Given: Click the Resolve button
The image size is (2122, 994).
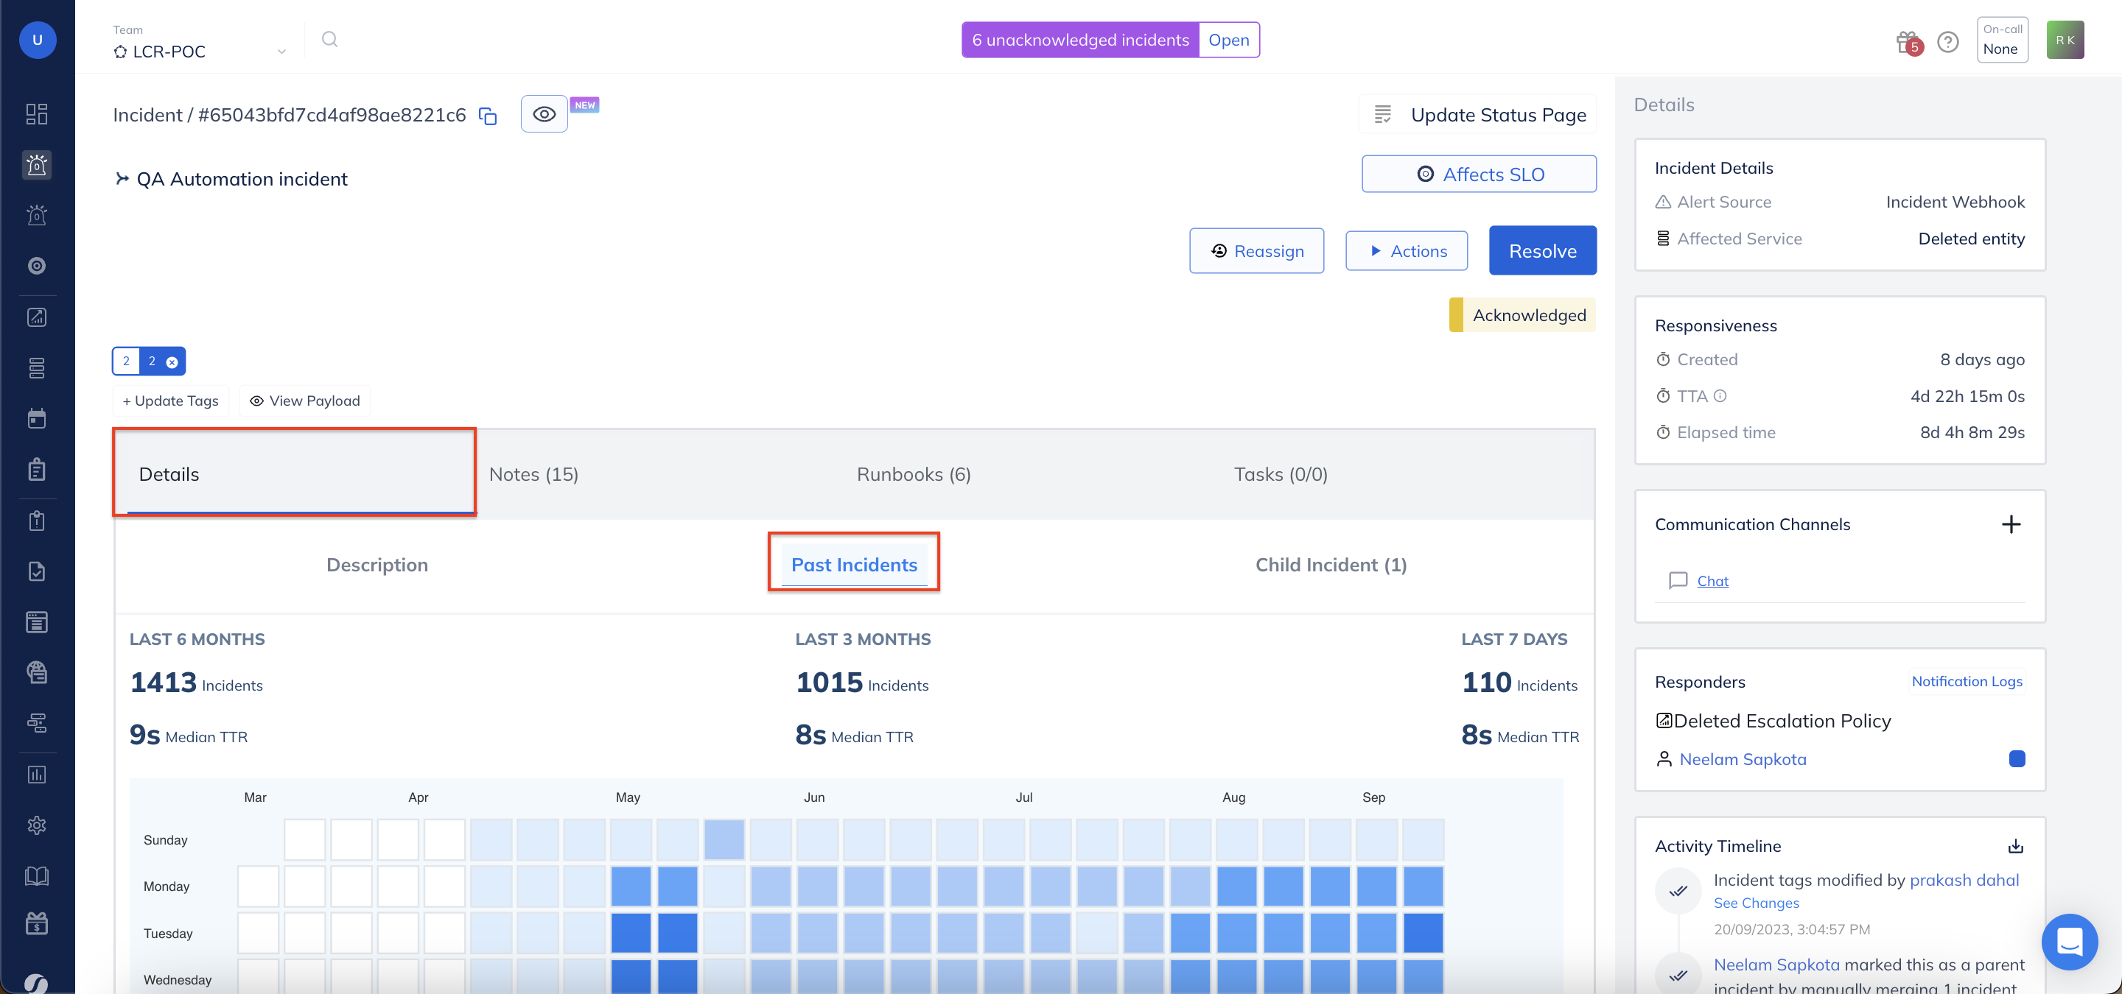Looking at the screenshot, I should click(x=1542, y=251).
